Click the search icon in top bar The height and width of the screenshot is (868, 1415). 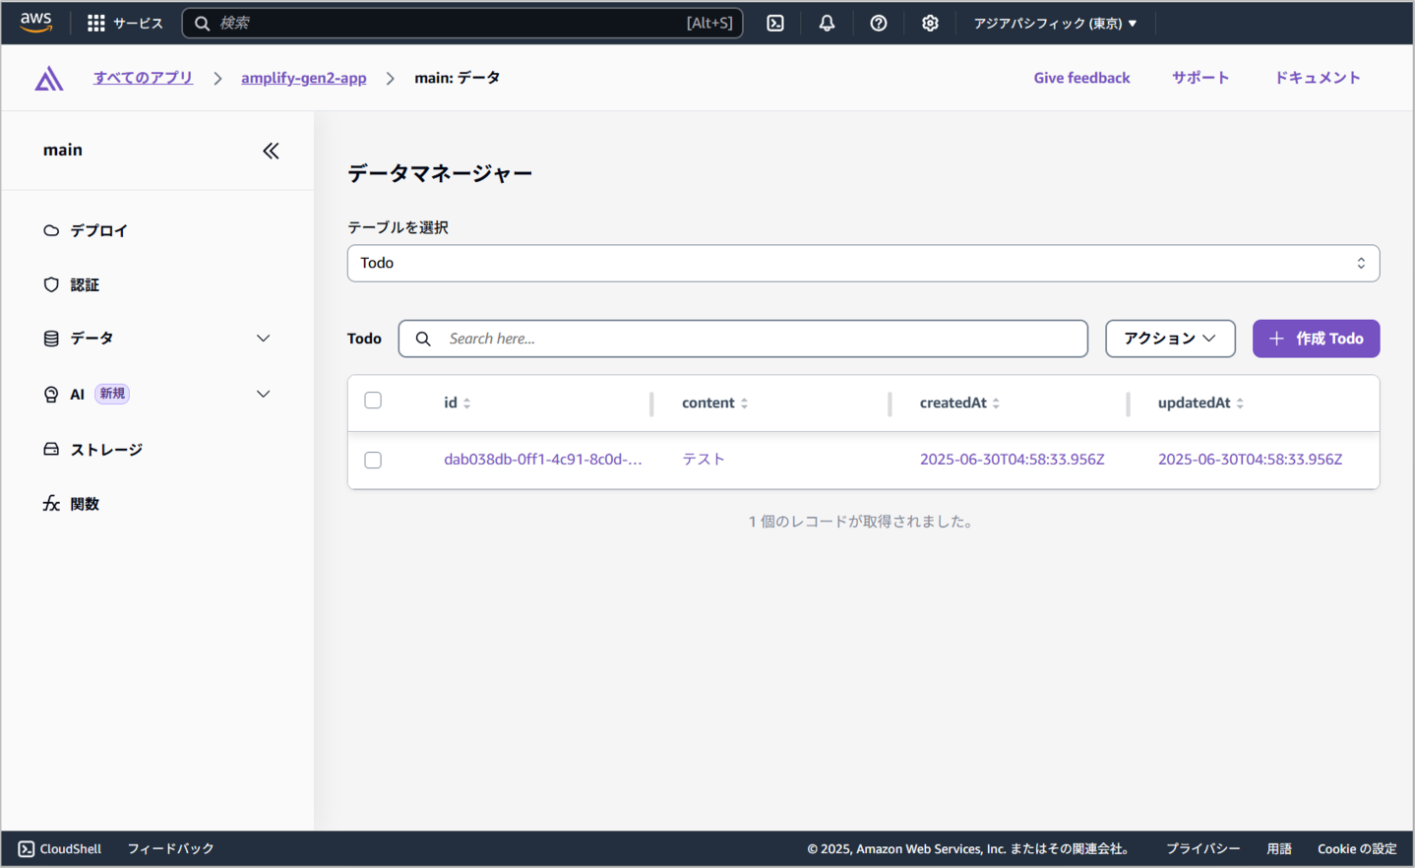202,23
